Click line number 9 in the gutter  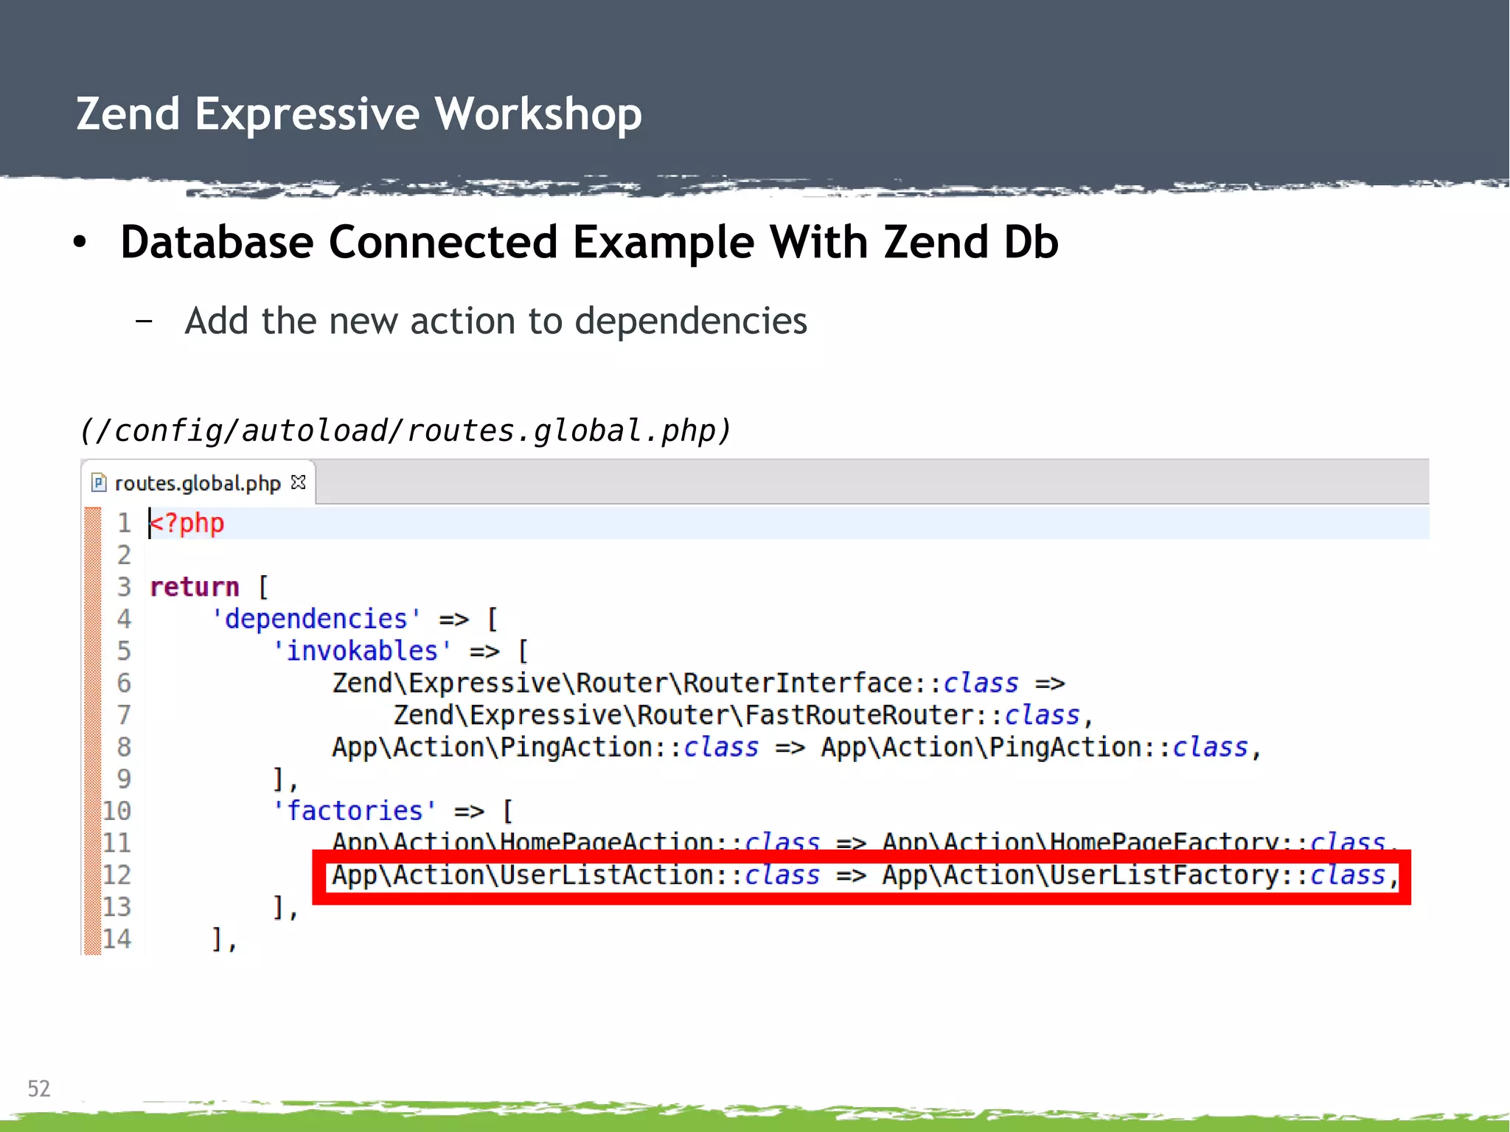[x=123, y=779]
